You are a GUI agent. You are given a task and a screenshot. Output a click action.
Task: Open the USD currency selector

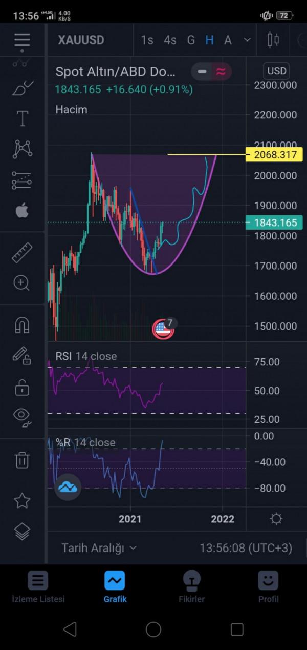click(x=276, y=71)
